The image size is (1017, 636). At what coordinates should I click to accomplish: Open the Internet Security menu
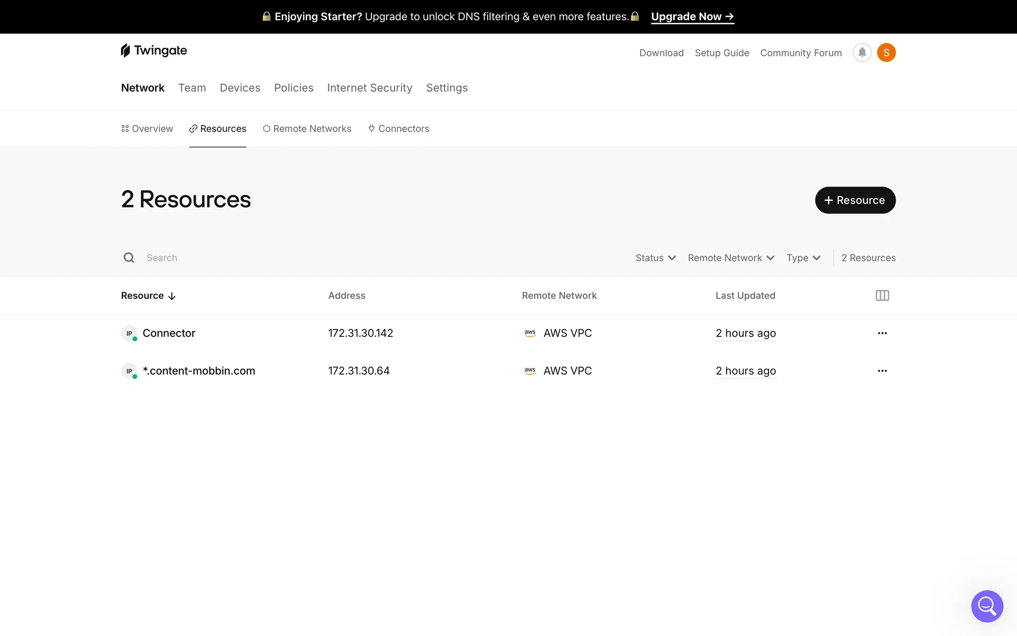(x=369, y=88)
